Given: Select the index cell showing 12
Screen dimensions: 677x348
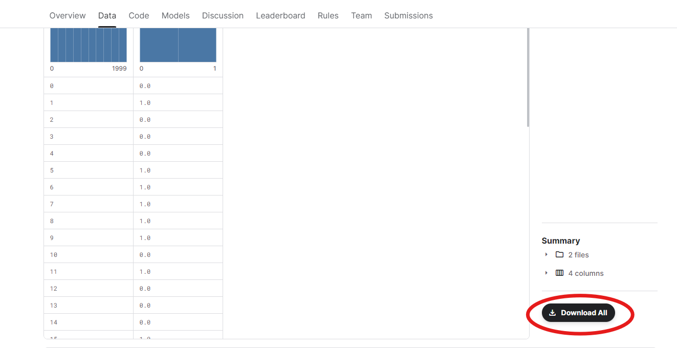Looking at the screenshot, I should tap(89, 288).
